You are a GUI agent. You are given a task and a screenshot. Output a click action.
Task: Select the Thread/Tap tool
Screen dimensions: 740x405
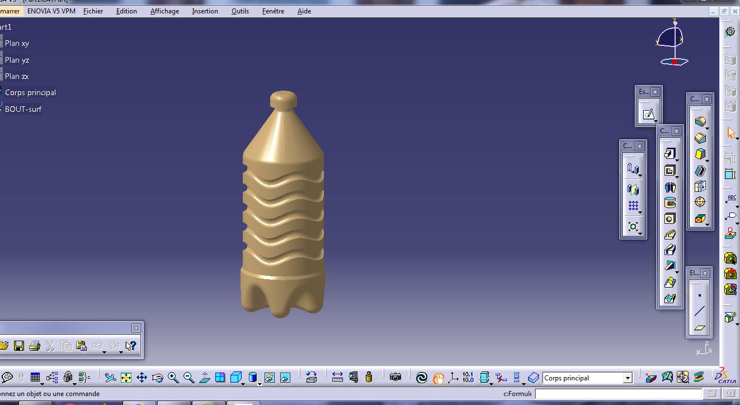tap(700, 202)
